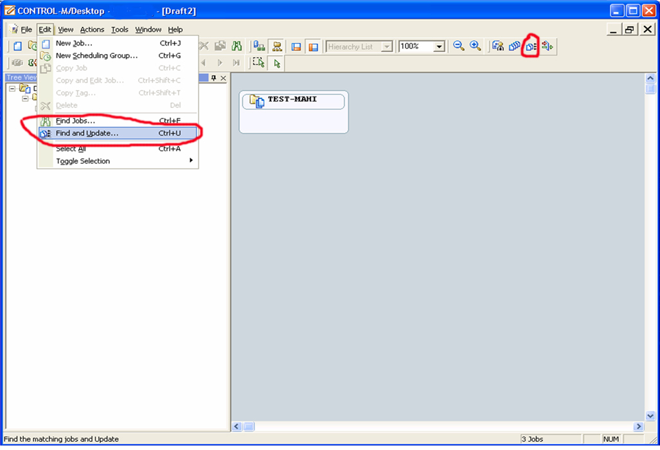Select the TEST-MAHI job in the workspace
Viewport: 660px width, 450px height.
293,101
